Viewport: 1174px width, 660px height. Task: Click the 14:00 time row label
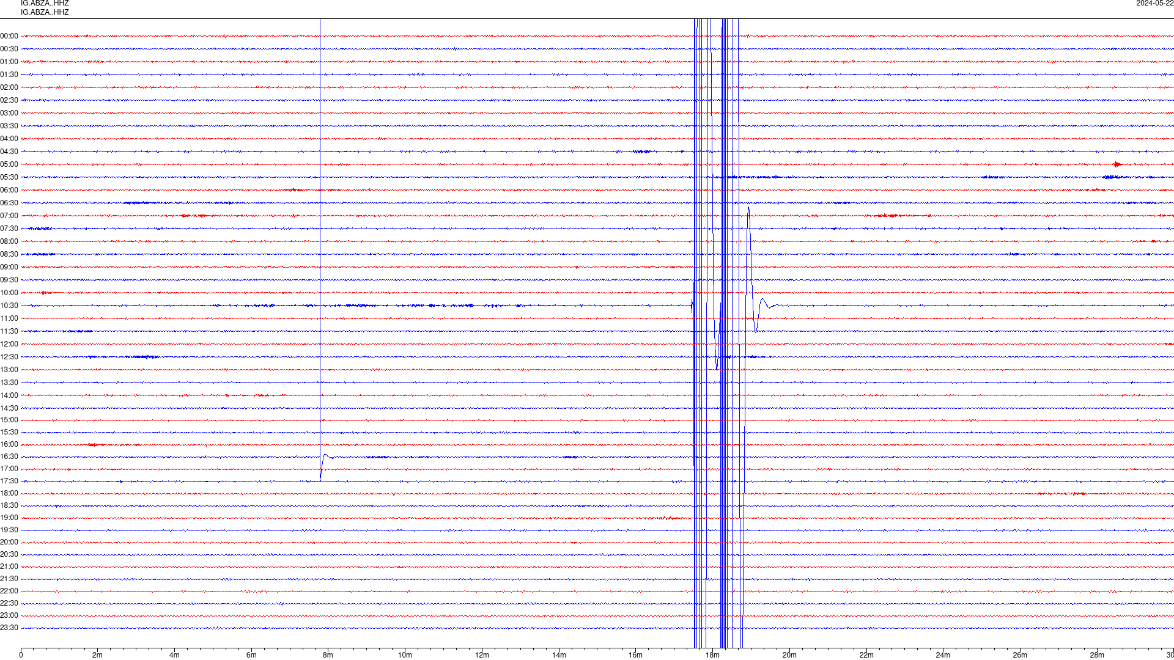coord(9,395)
